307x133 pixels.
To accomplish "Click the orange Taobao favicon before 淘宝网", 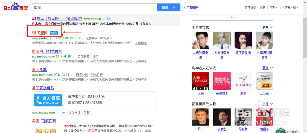I will tap(33, 33).
